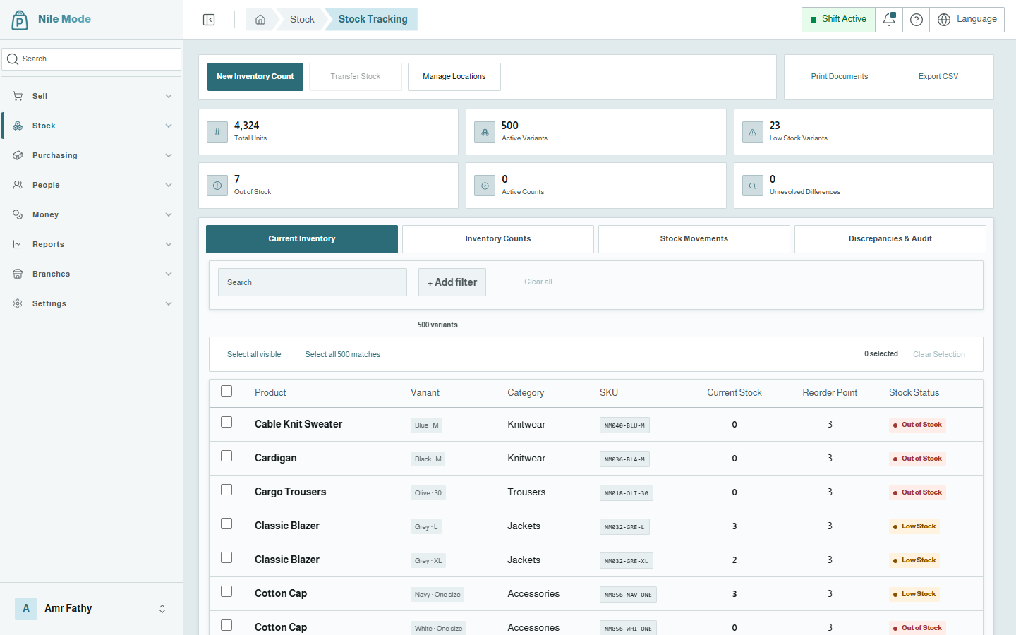This screenshot has width=1016, height=635.
Task: Select the Current Inventory tab
Action: [302, 239]
